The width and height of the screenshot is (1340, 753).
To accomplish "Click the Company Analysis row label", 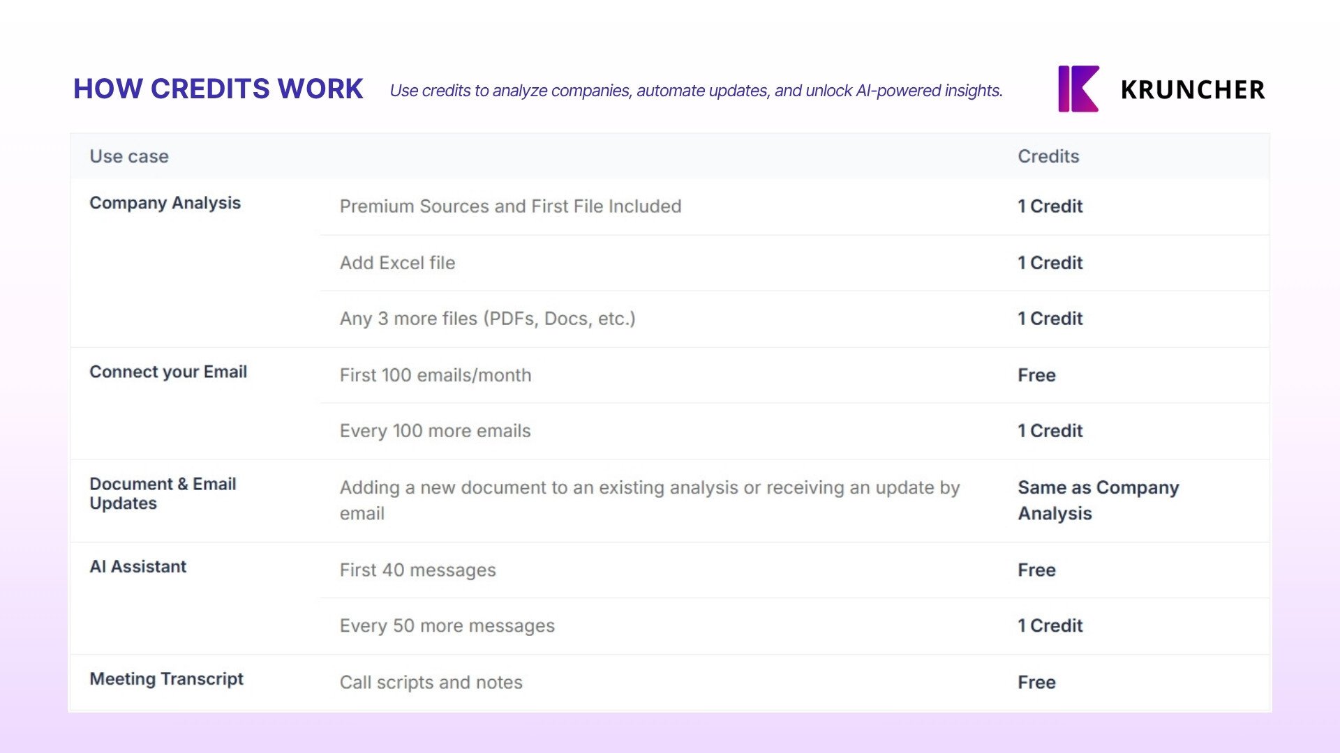I will [165, 203].
